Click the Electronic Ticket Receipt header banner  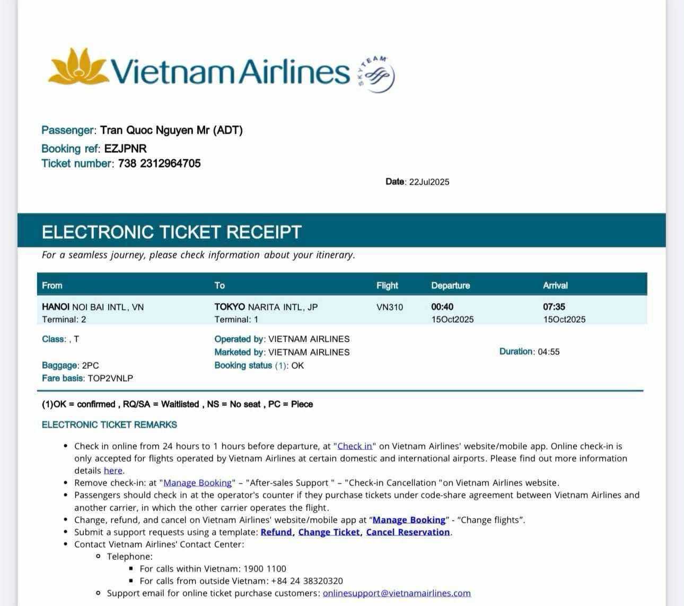(171, 232)
